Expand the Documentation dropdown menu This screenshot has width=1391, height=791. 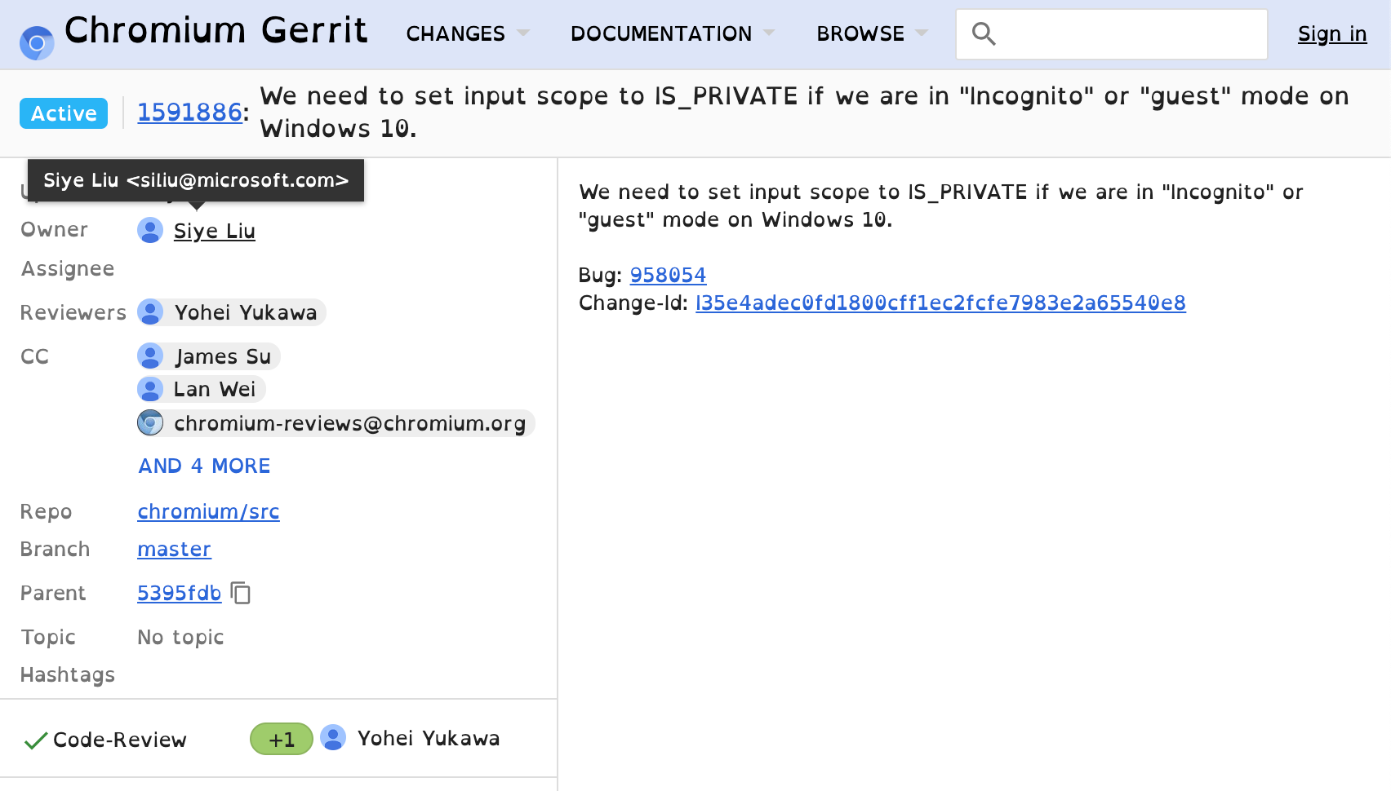[x=672, y=34]
